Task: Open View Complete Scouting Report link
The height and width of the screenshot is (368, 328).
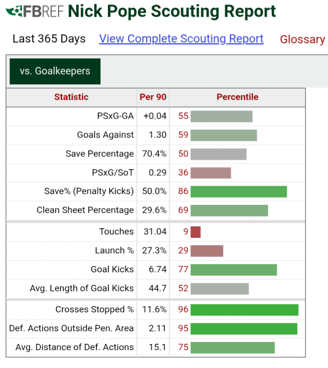Action: click(x=181, y=39)
